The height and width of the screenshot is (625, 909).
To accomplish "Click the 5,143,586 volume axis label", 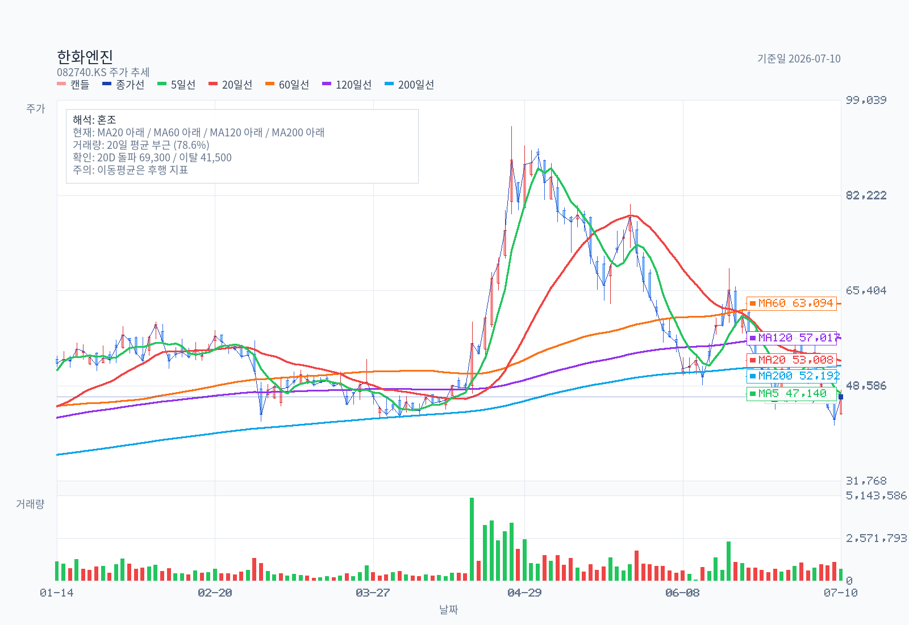I will 876,496.
